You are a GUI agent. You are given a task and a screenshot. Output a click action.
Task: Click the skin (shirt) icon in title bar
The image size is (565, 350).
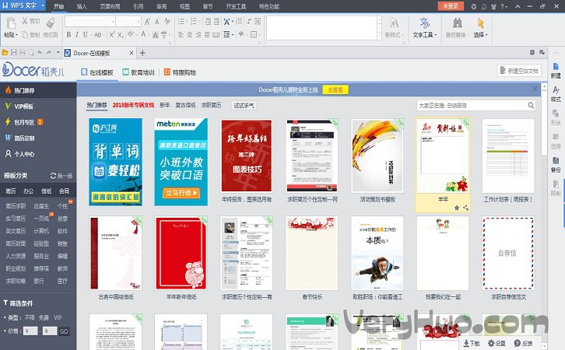(493, 6)
